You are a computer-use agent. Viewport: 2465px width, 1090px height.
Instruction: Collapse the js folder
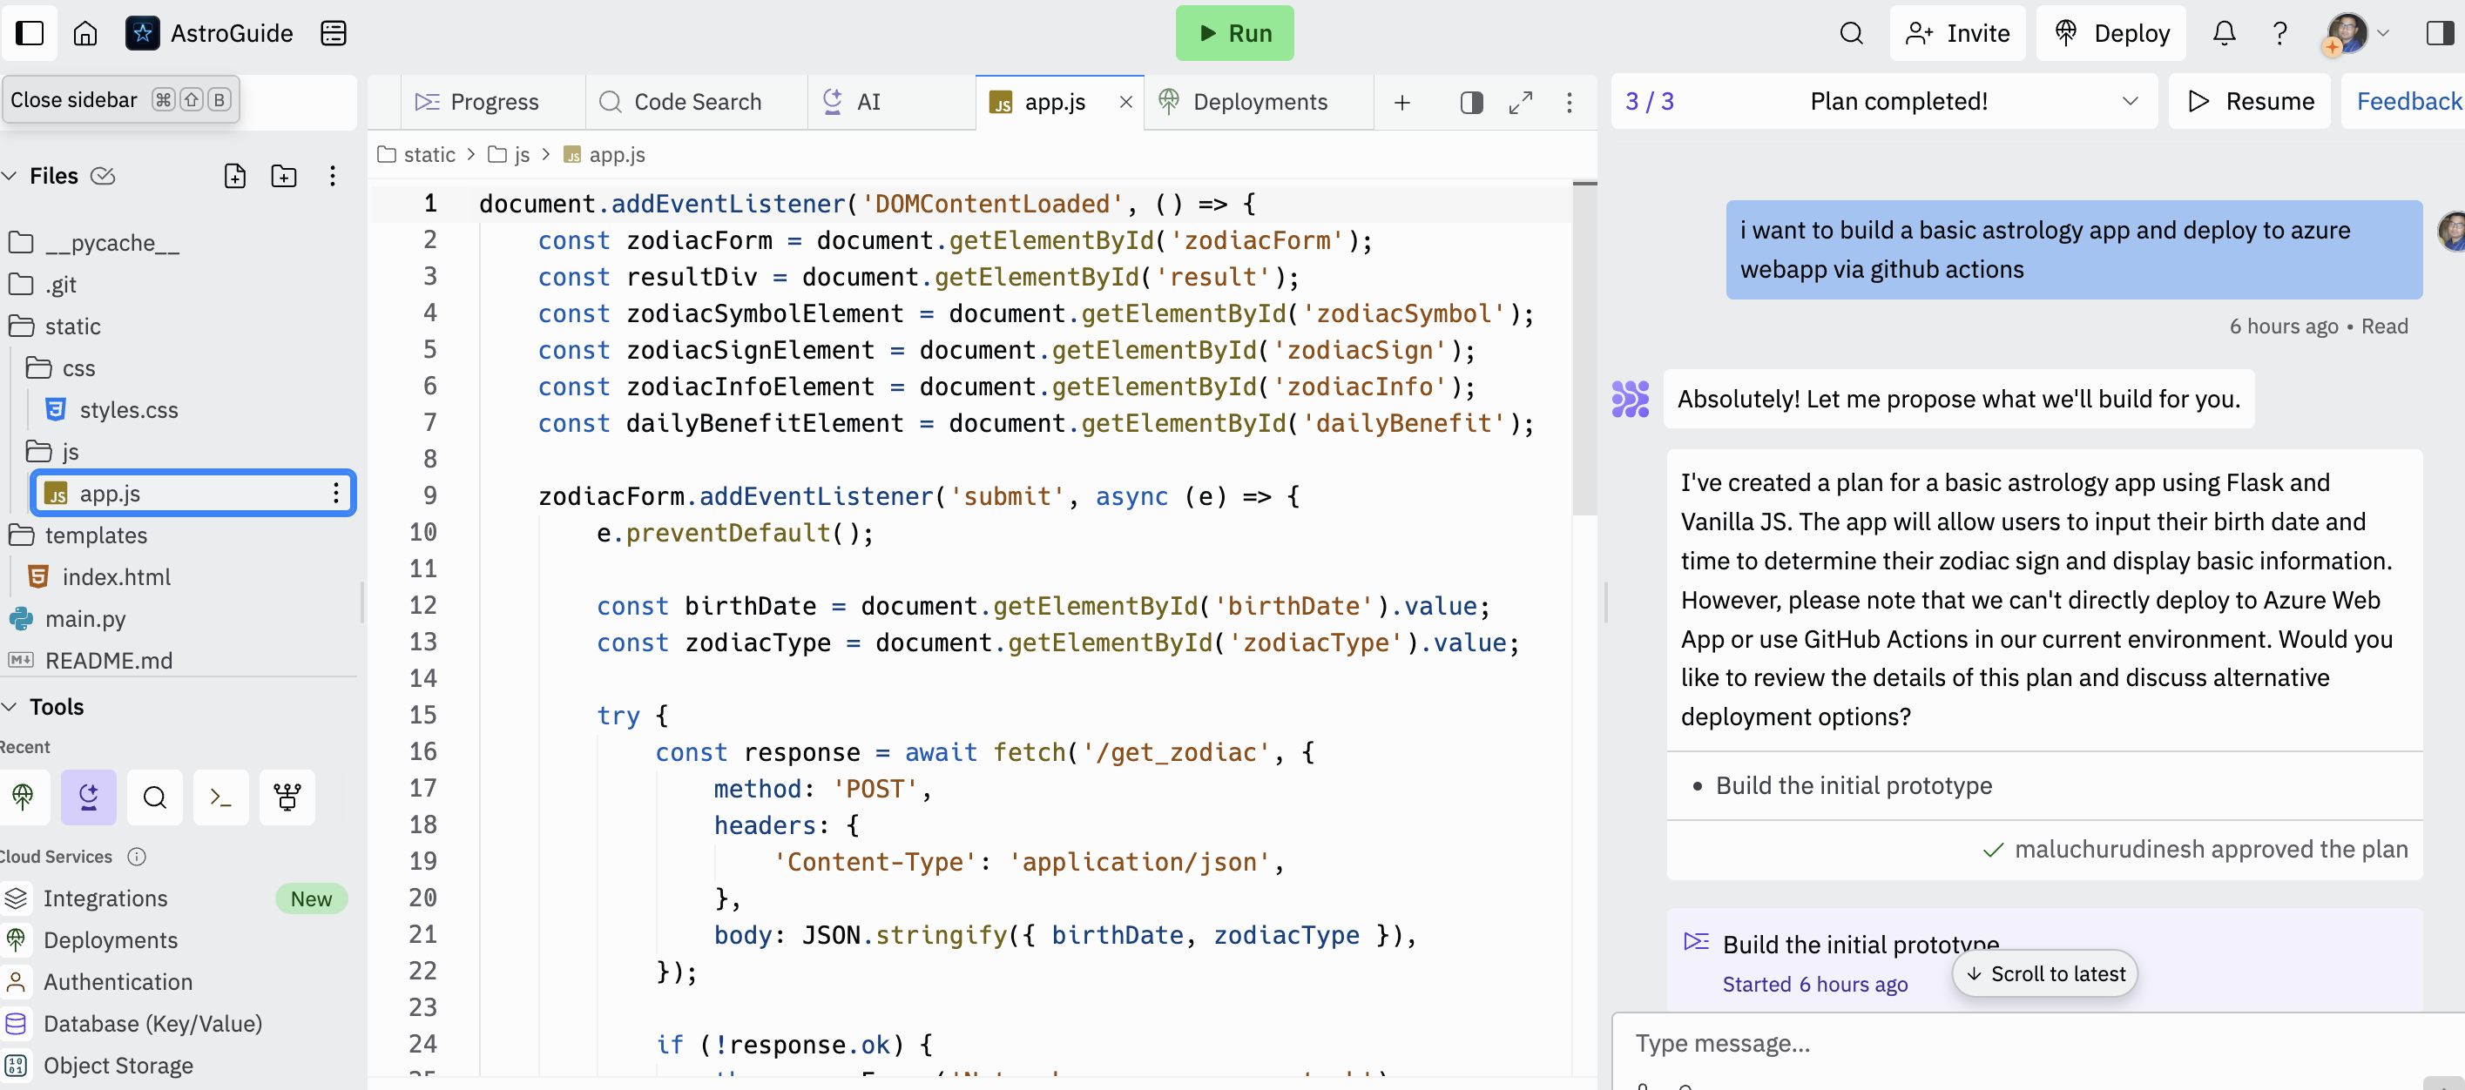[x=54, y=451]
